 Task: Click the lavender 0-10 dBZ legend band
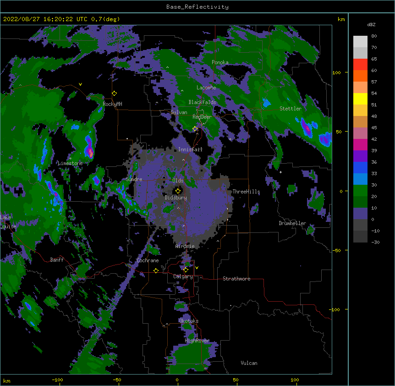(x=360, y=214)
